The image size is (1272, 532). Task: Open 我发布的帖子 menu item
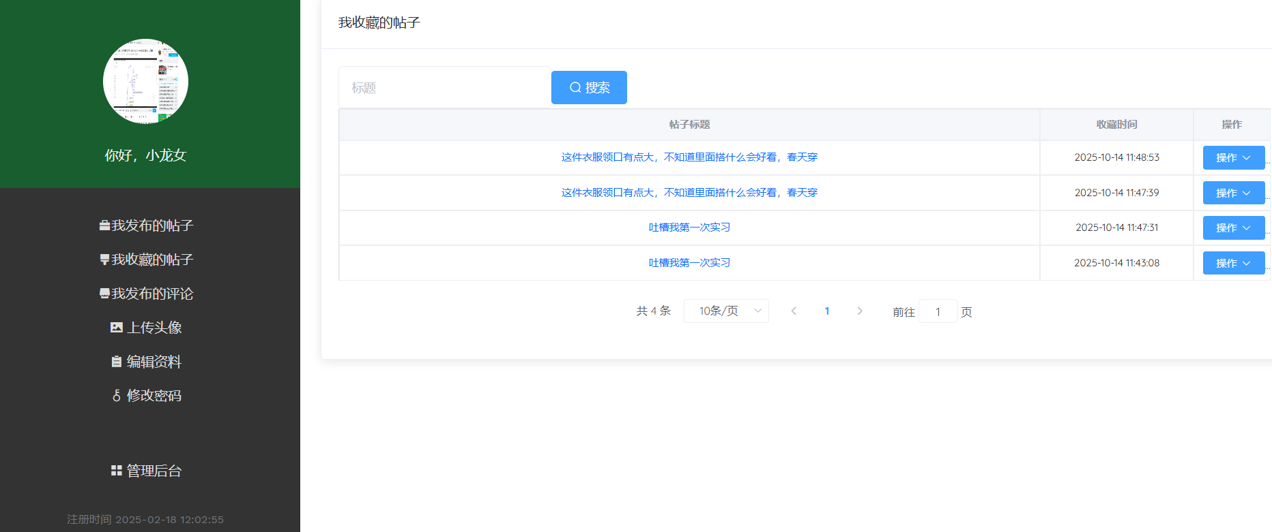coord(146,225)
